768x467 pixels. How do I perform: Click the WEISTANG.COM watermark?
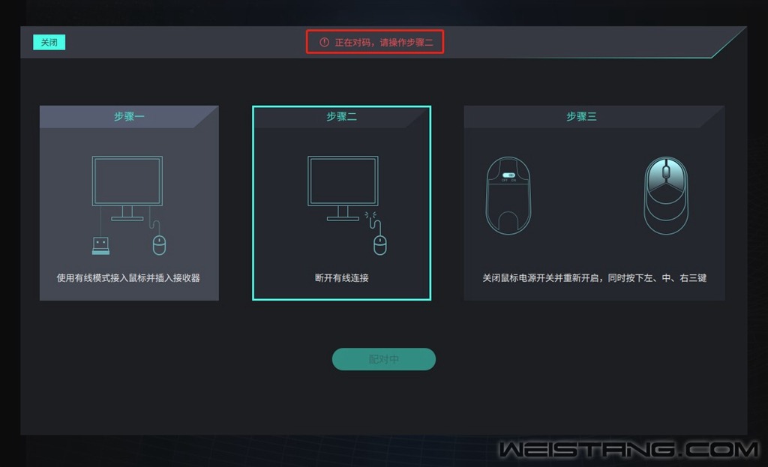coord(629,449)
